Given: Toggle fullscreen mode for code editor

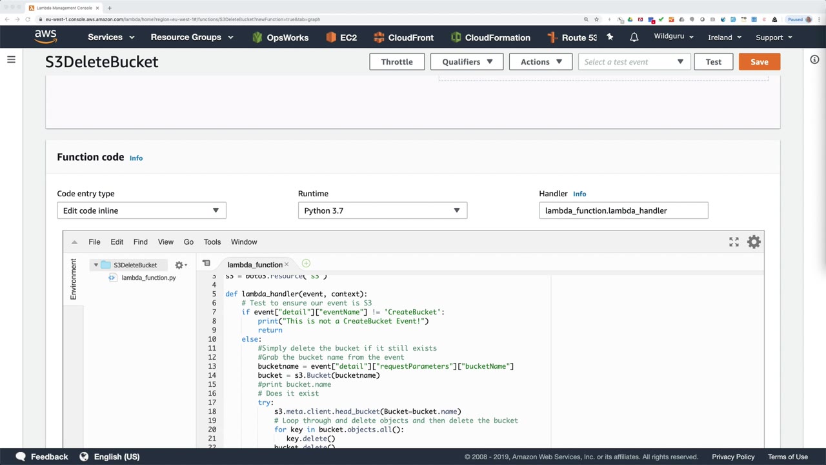Looking at the screenshot, I should click(x=734, y=242).
